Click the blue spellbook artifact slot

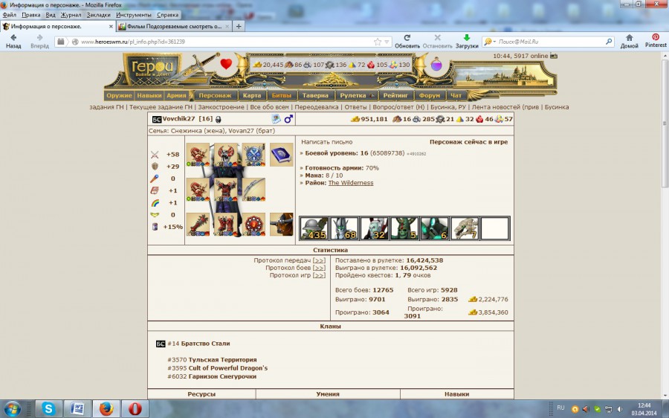[x=281, y=154]
